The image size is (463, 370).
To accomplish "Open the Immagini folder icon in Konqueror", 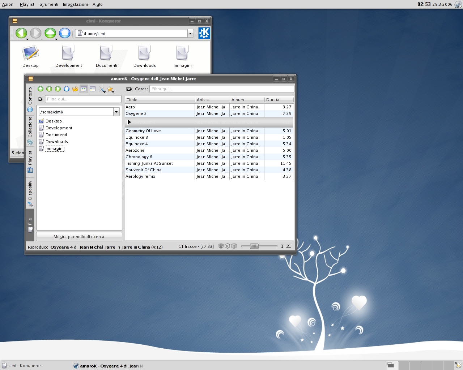I will click(182, 56).
